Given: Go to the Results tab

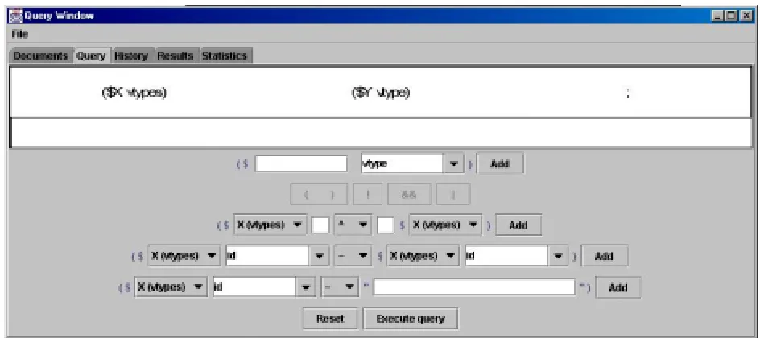Looking at the screenshot, I should (x=175, y=56).
